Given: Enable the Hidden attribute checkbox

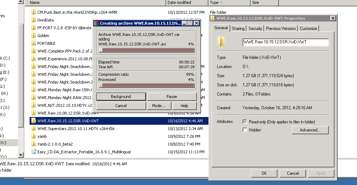Looking at the screenshot, I should pyautogui.click(x=245, y=130).
